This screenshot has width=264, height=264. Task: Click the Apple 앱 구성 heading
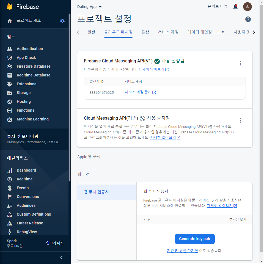(x=89, y=157)
